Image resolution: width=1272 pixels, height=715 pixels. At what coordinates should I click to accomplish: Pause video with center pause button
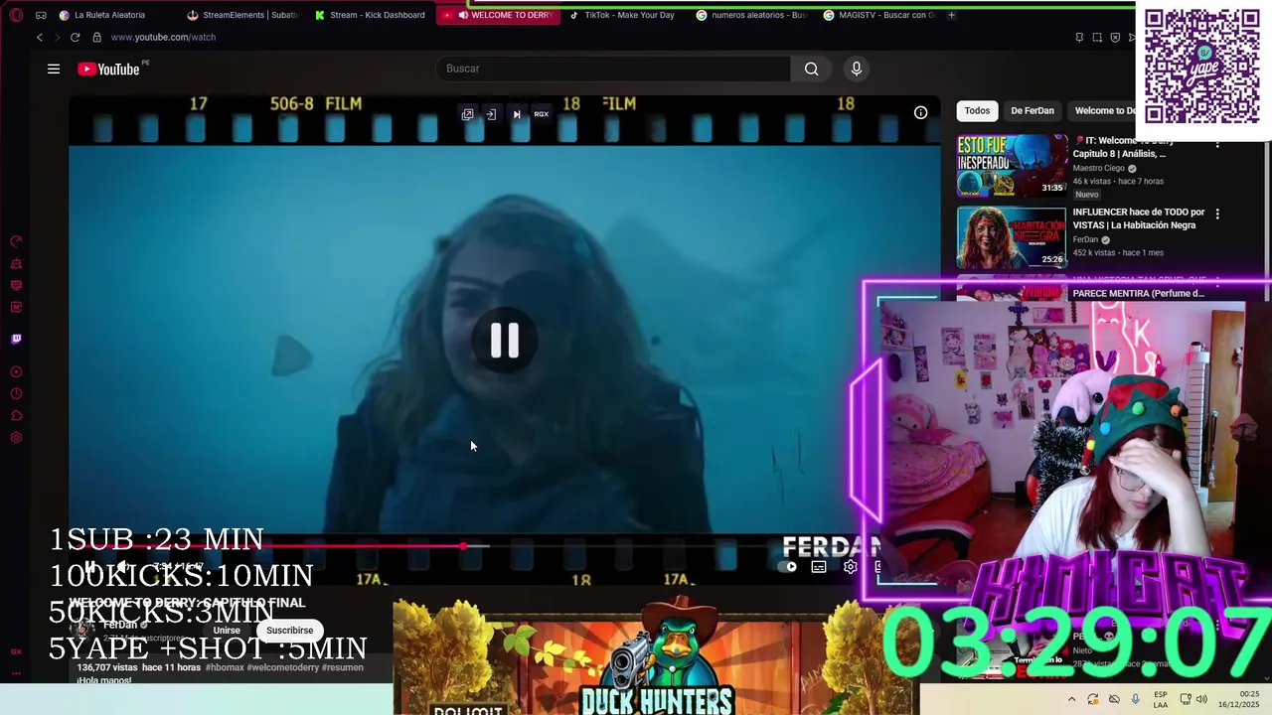pos(505,341)
